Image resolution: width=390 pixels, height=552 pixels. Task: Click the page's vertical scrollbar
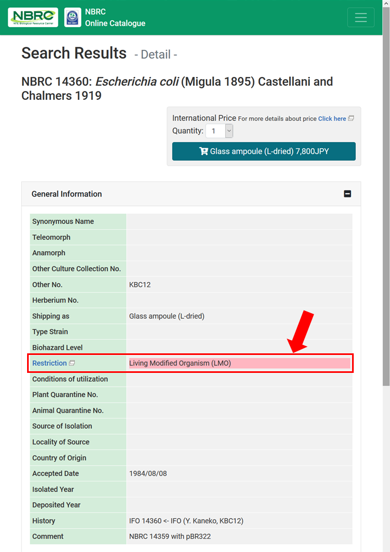click(x=386, y=217)
